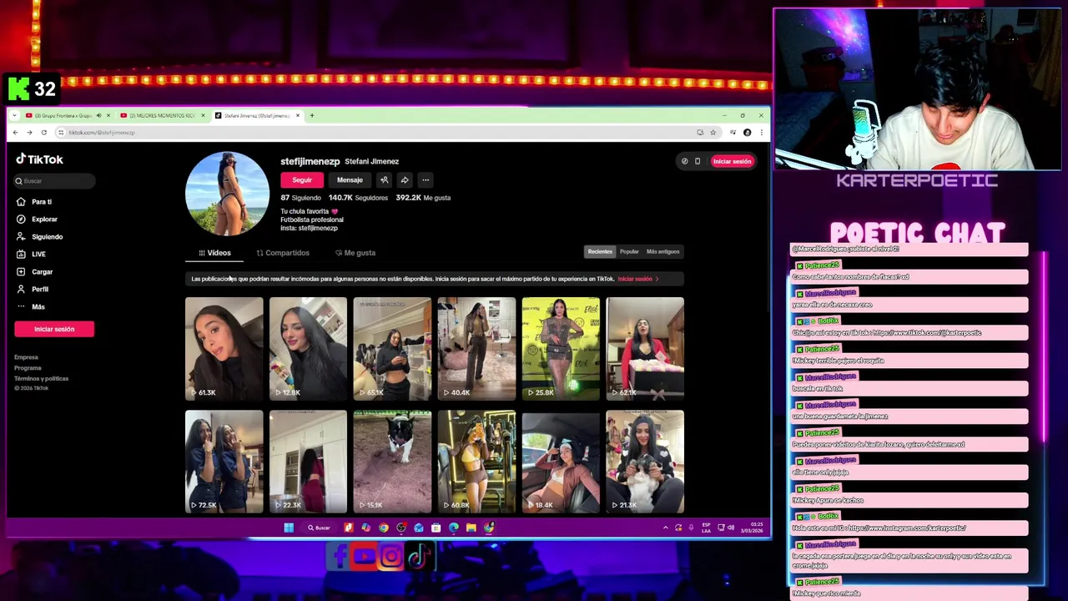The height and width of the screenshot is (601, 1068).
Task: Click the volume icon in system tray
Action: (x=731, y=528)
